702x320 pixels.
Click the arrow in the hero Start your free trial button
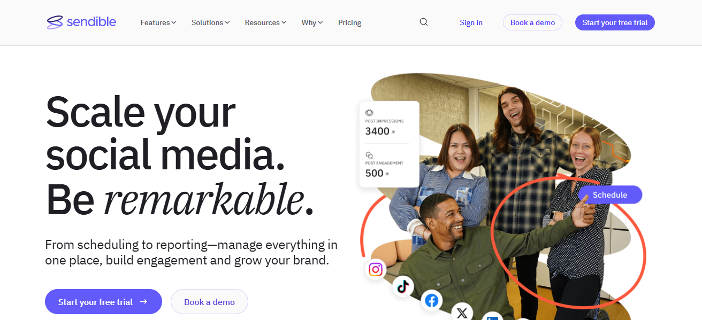143,302
